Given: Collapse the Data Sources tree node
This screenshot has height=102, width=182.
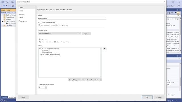Looking at the screenshot, I should point(2,22).
